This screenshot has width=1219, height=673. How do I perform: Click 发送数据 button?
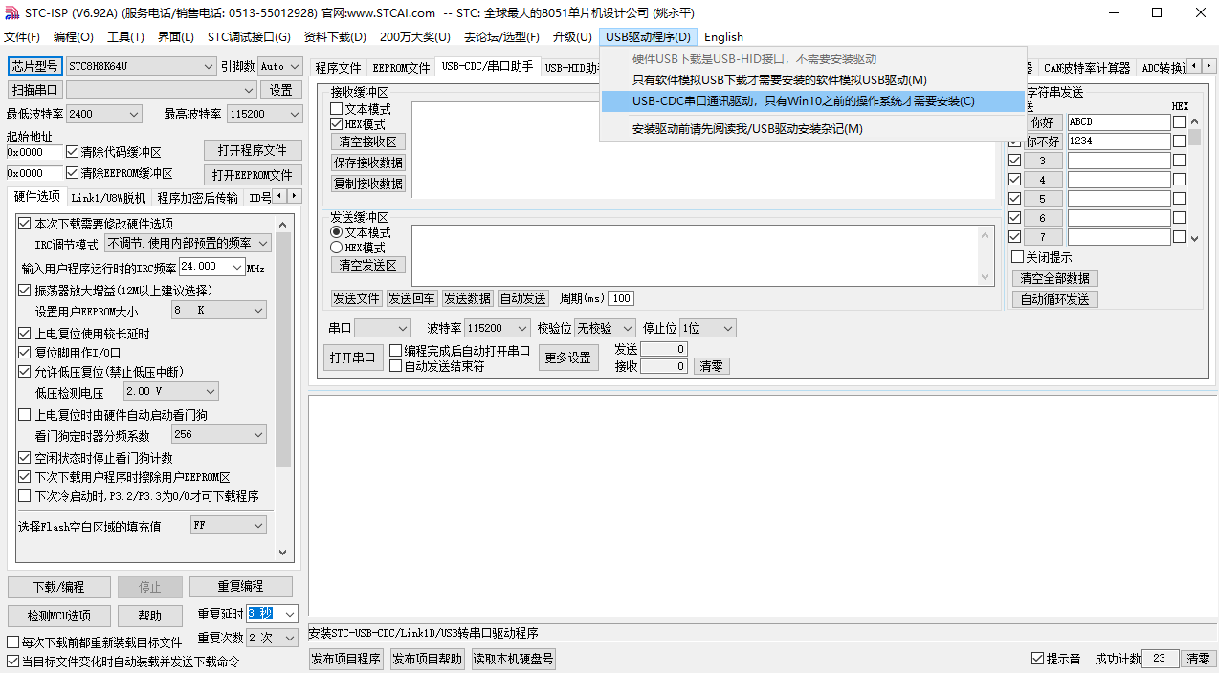467,298
